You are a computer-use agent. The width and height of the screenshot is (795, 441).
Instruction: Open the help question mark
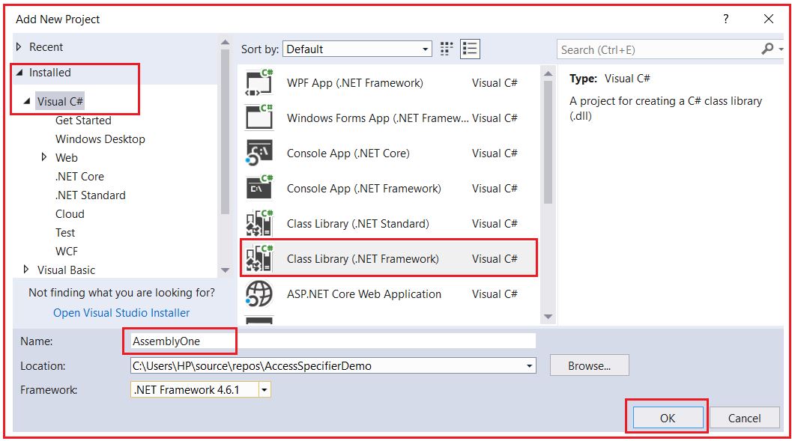coord(725,19)
